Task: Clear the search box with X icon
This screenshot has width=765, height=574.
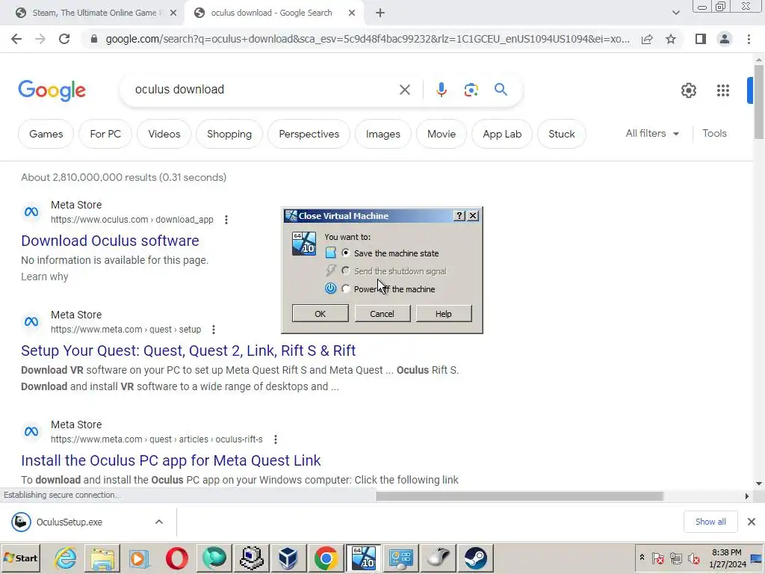Action: [x=404, y=90]
